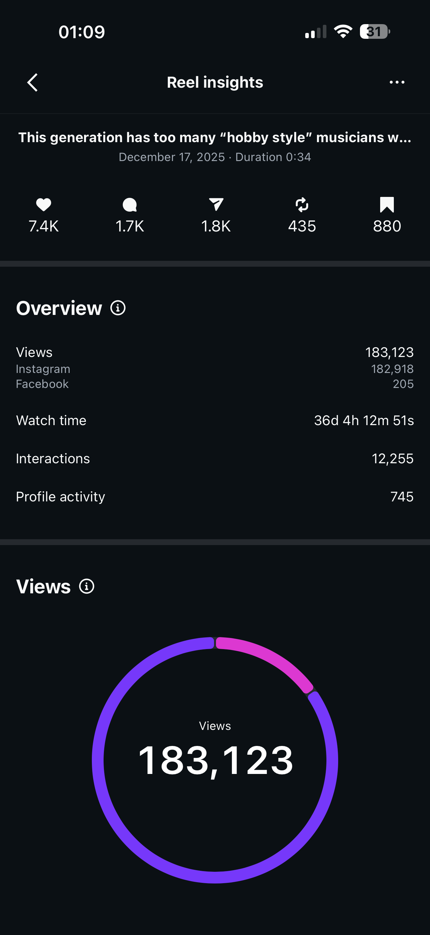Tap the 183,123 total in ring center
This screenshot has width=430, height=935.
tap(215, 760)
